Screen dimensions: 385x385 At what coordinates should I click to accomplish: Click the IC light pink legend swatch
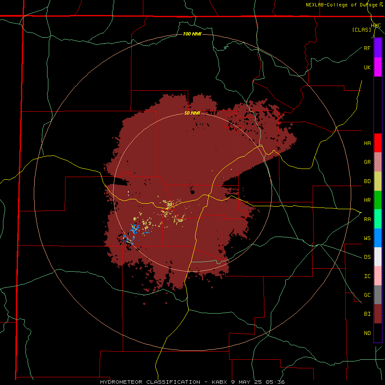[x=378, y=276]
